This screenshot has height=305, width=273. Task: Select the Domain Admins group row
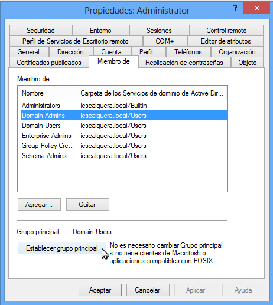coord(123,116)
